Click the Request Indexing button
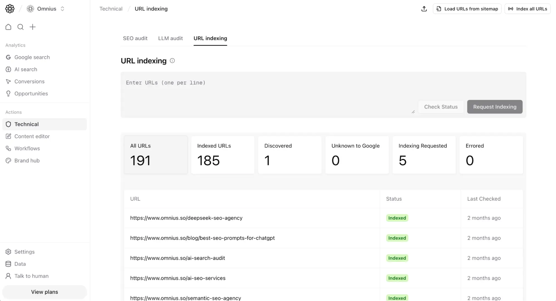Image resolution: width=556 pixels, height=301 pixels. pyautogui.click(x=495, y=107)
